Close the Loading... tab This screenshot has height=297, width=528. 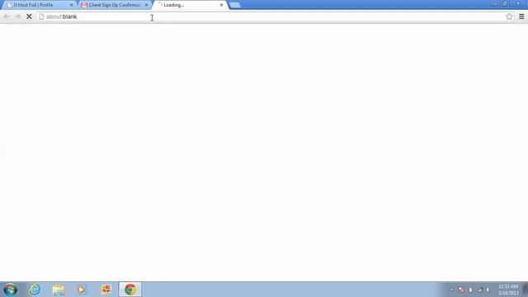coord(221,5)
